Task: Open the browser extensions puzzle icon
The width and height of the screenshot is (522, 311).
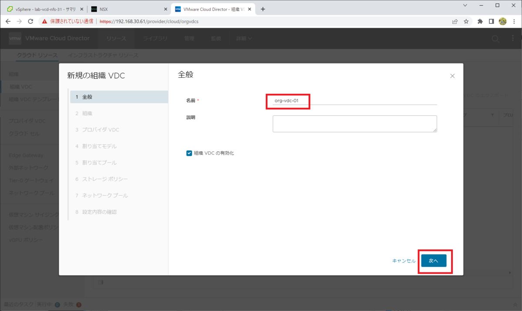Action: 480,21
